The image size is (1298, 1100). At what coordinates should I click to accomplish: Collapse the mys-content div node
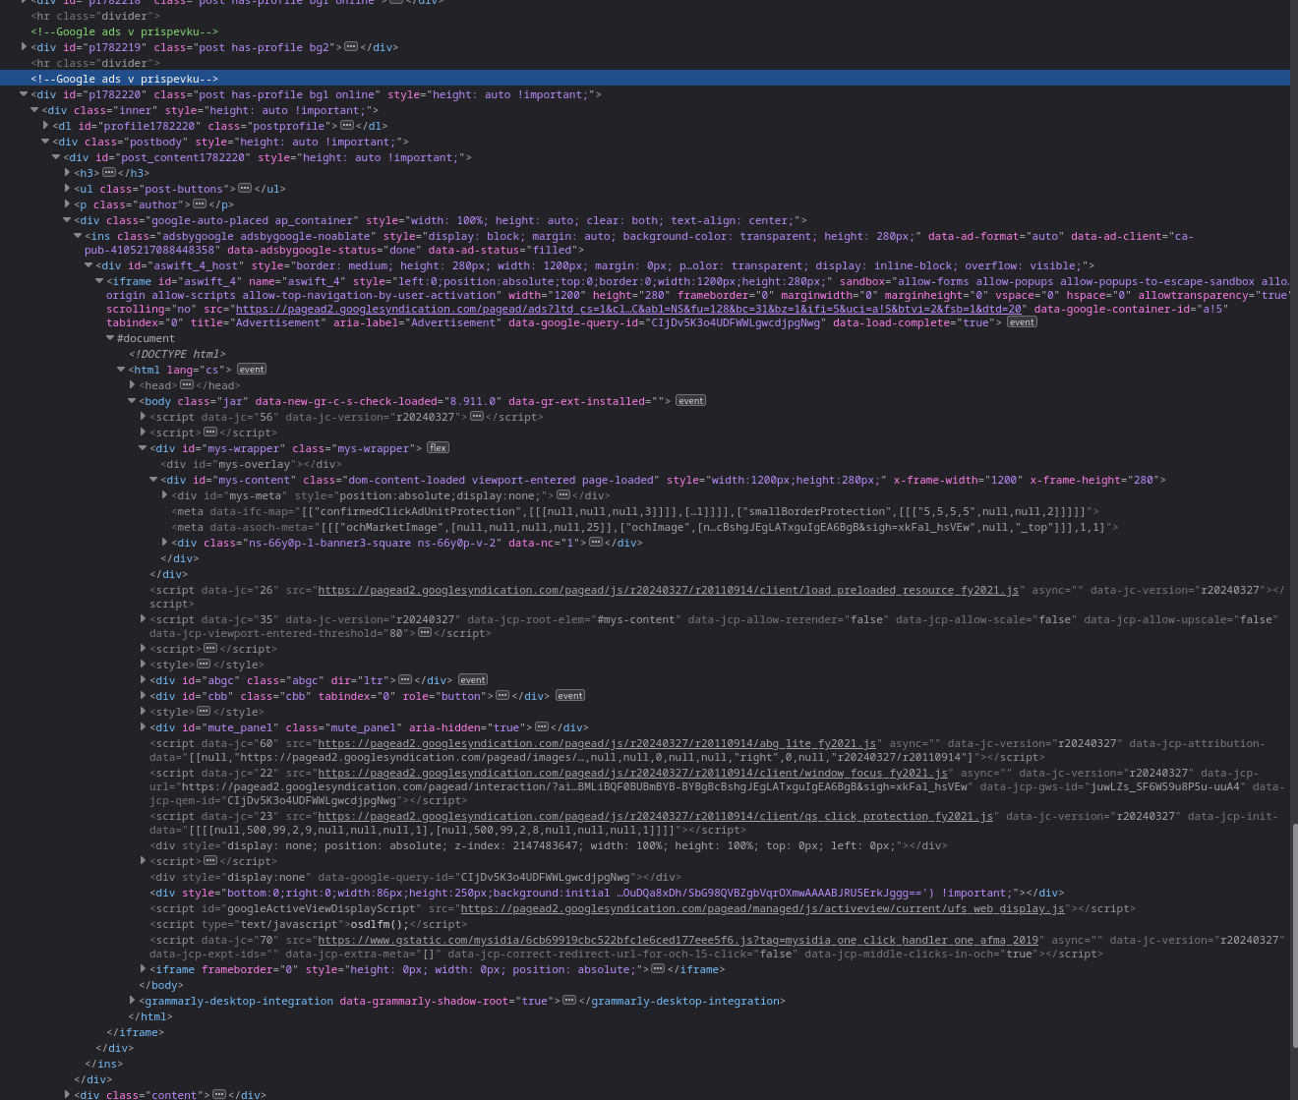[x=153, y=480]
